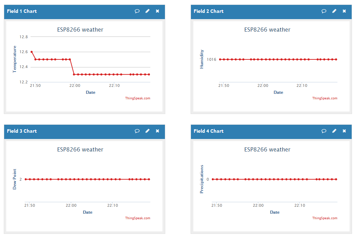This screenshot has width=360, height=238.
Task: Open ThingSpeak.com link in Temperature chart
Action: click(x=137, y=98)
